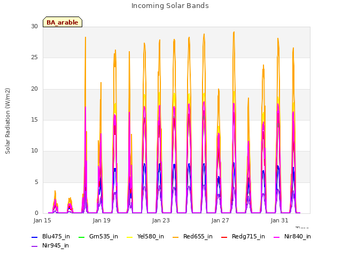Click the Jan 31 x-axis tick label
This screenshot has width=342, height=256.
coord(279,220)
